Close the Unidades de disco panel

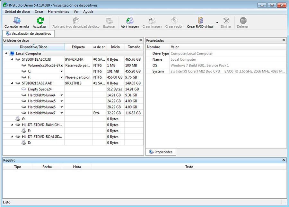141,40
